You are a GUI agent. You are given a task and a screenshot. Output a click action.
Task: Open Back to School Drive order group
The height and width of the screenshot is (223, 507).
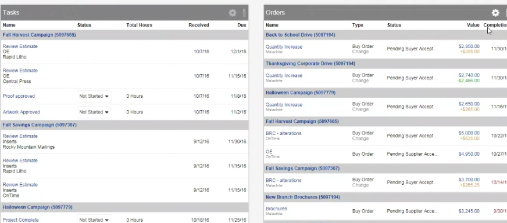300,35
